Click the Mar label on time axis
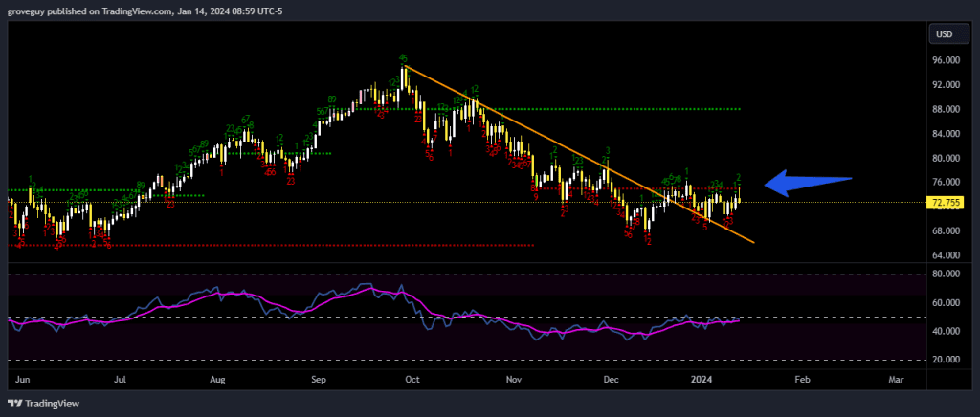The image size is (980, 417). [x=896, y=380]
